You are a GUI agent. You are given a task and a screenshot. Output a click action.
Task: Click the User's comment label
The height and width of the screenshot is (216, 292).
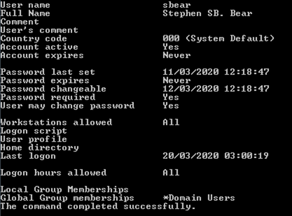click(39, 30)
